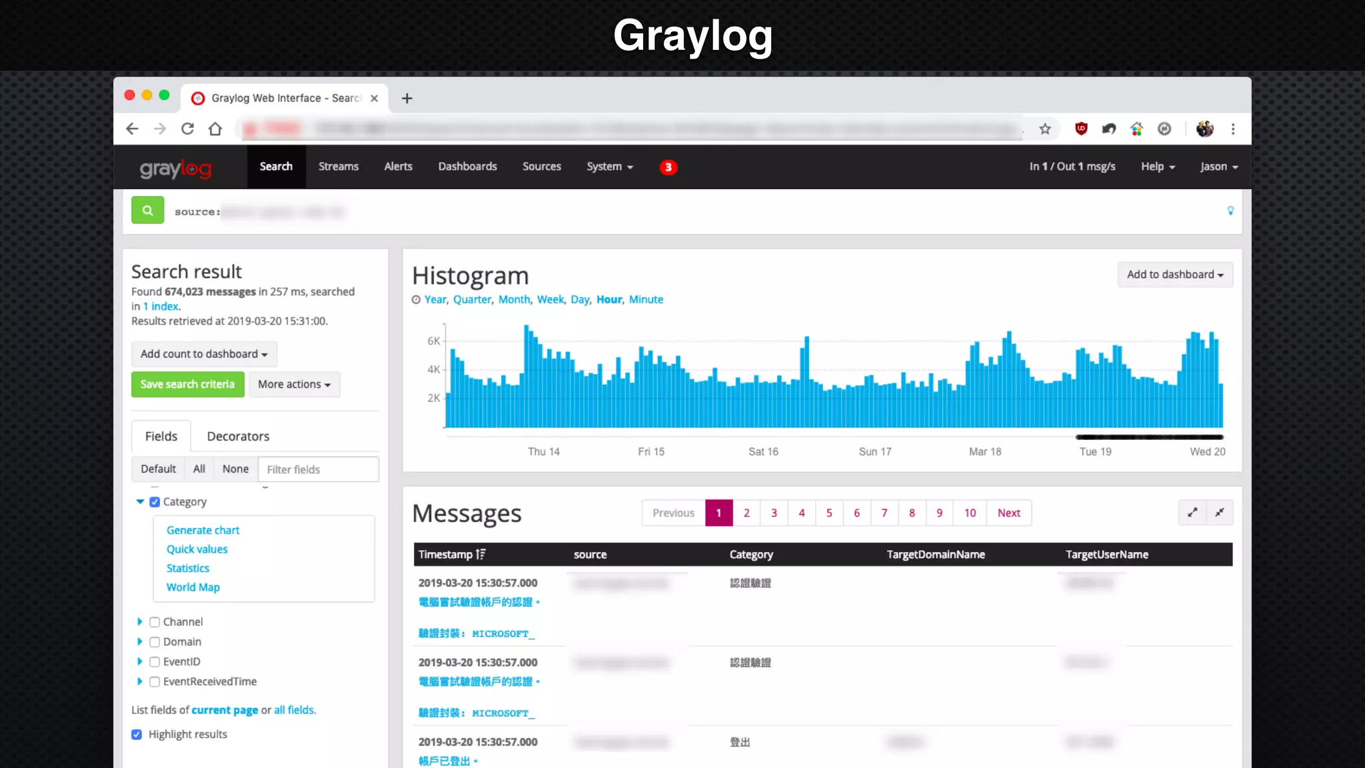
Task: Uncheck the Category field checkbox
Action: 155,502
